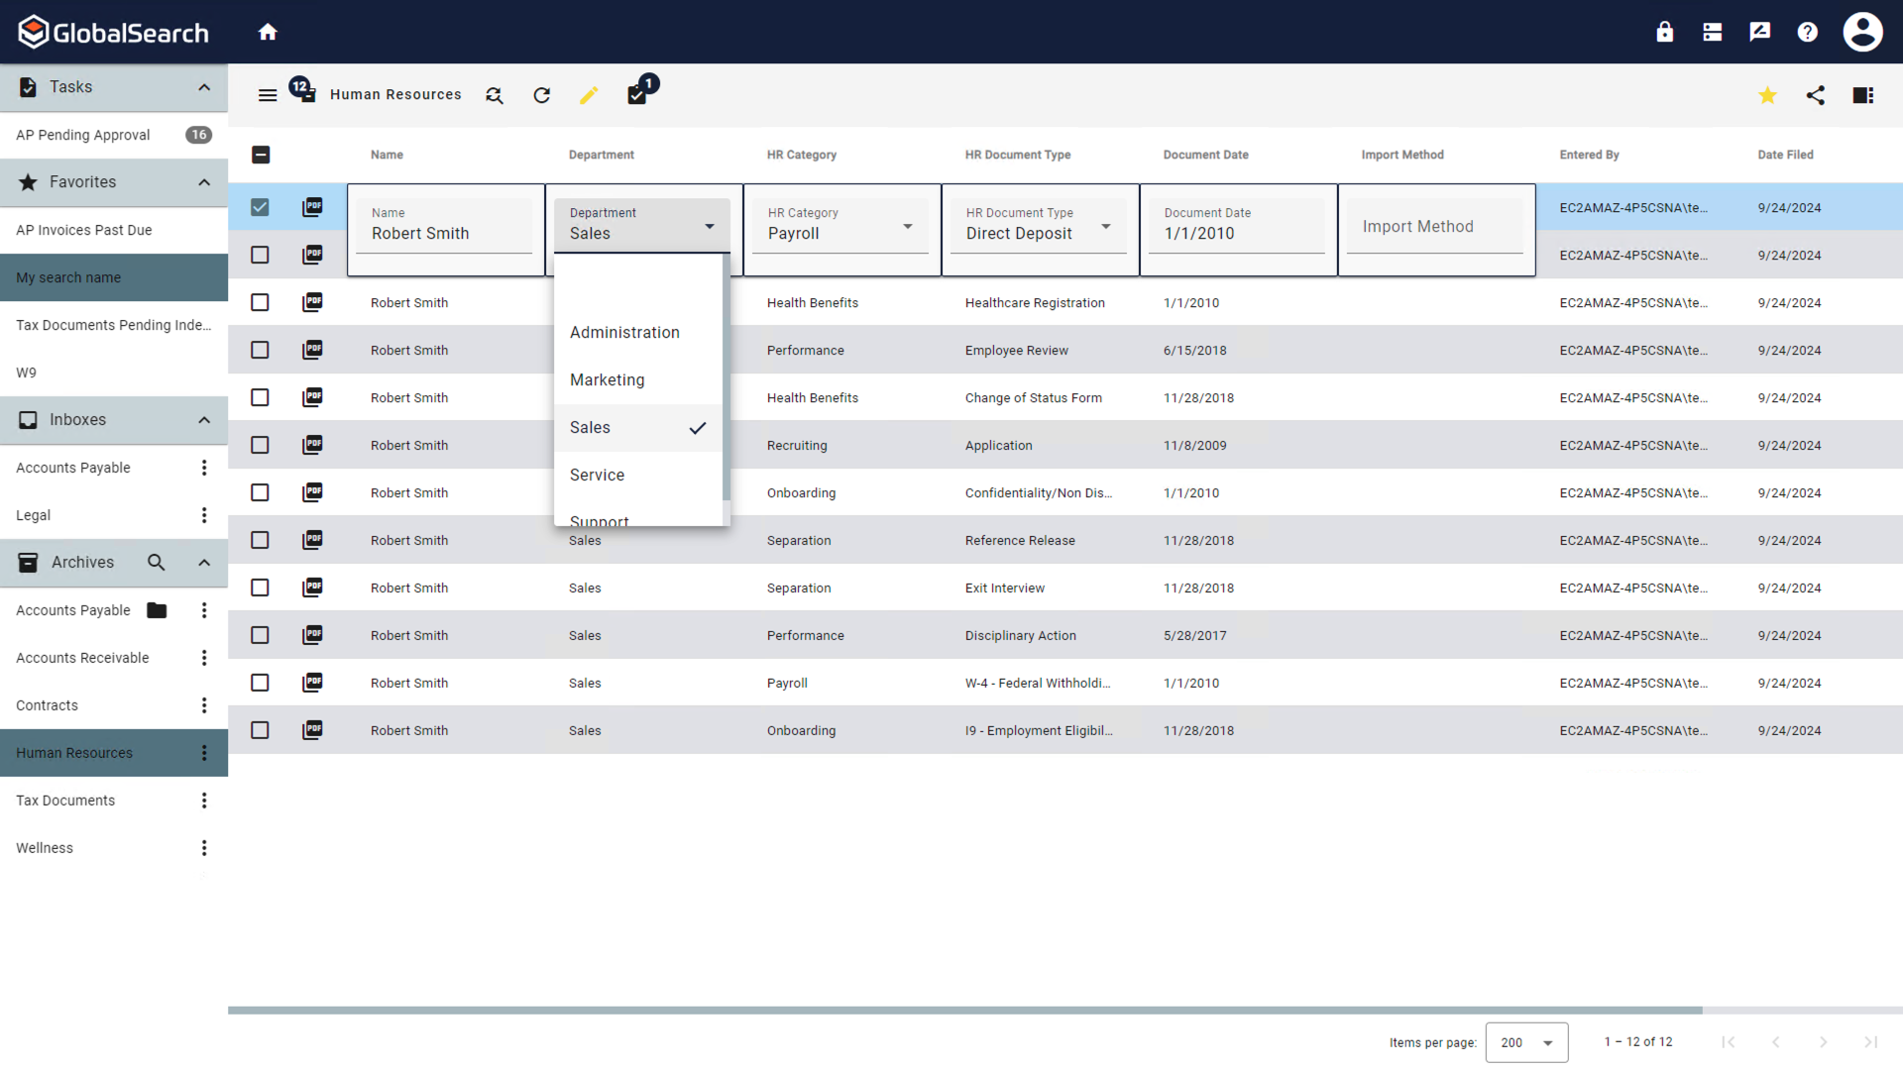The image size is (1903, 1070).
Task: Choose Administration in department dropdown
Action: tap(624, 332)
